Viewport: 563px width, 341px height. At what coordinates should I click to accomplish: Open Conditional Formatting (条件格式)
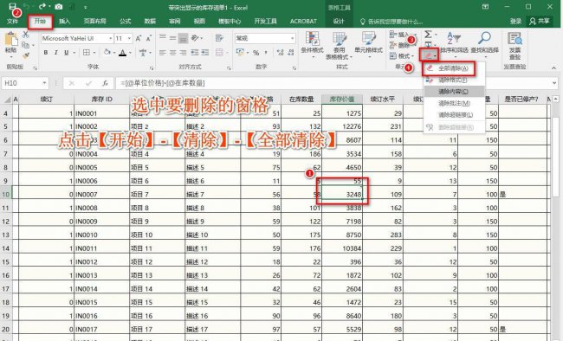click(x=312, y=43)
